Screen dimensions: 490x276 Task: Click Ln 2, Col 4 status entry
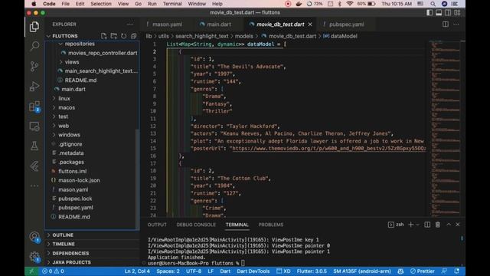tap(137, 271)
